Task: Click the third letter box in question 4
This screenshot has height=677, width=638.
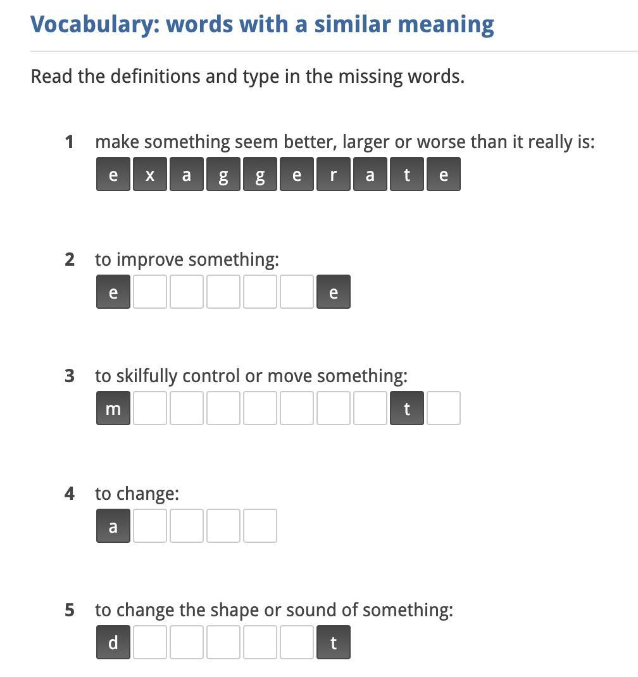Action: coord(187,525)
